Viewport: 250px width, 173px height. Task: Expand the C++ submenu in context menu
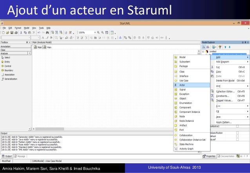[x=230, y=106]
